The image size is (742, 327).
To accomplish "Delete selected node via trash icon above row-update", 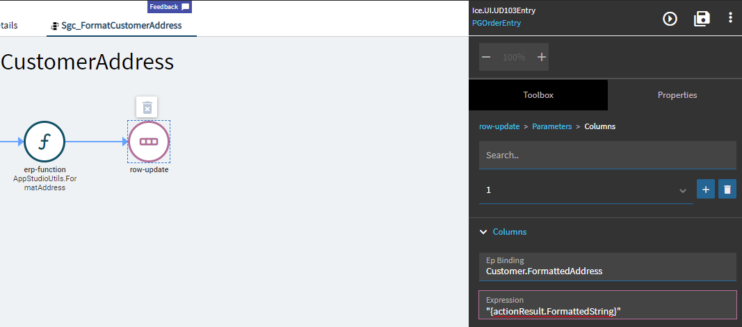I will tap(147, 108).
